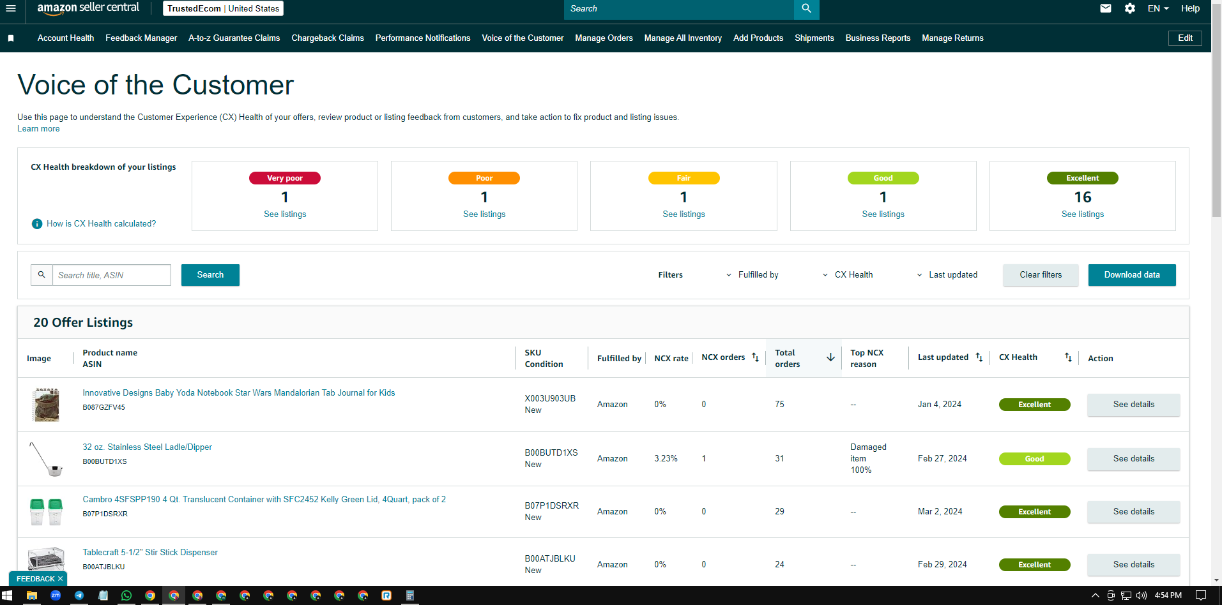Open 32 oz. Stainless Steel Ladle/Dipper listing

(147, 447)
